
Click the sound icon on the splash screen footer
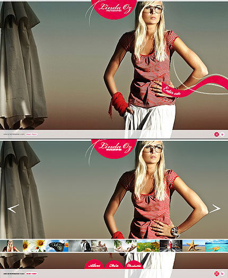click(222, 134)
